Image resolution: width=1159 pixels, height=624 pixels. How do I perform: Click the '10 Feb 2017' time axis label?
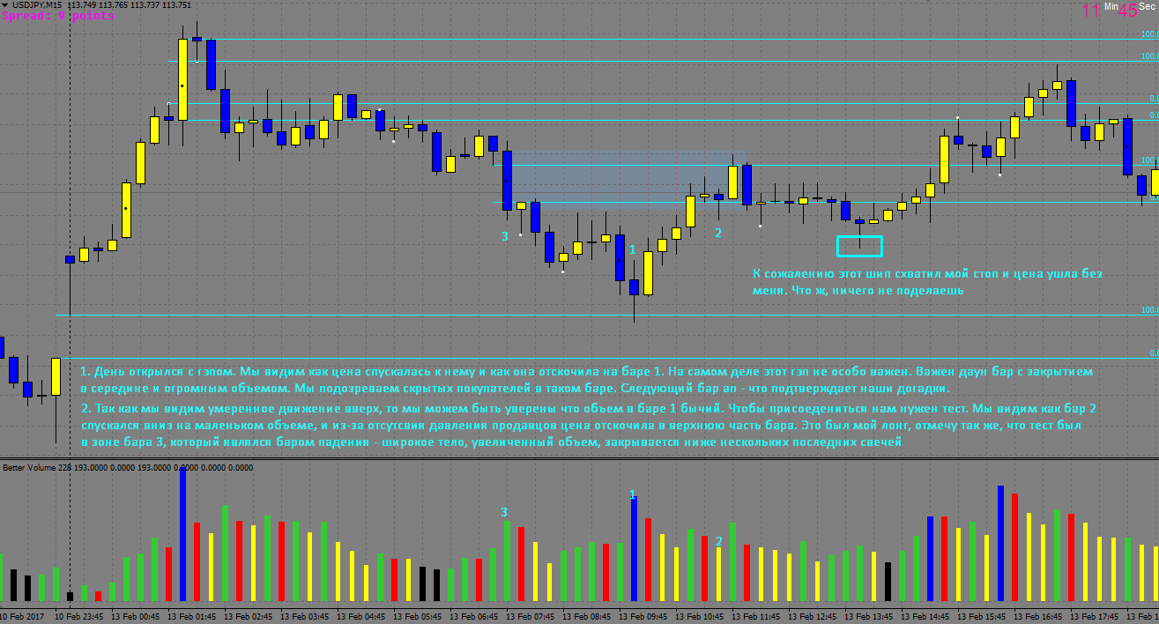pyautogui.click(x=23, y=616)
